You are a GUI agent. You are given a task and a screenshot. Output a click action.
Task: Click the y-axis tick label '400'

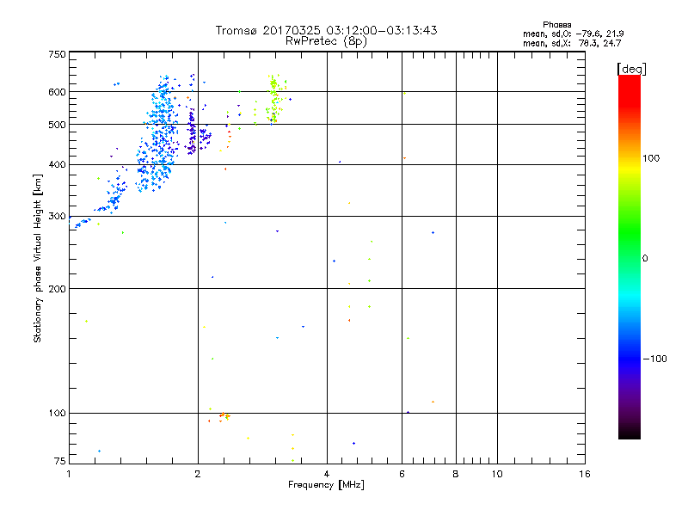[x=57, y=164]
